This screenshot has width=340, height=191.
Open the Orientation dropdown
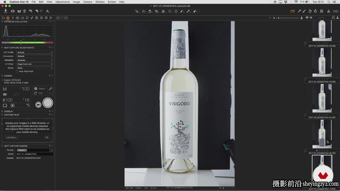(x=35, y=56)
